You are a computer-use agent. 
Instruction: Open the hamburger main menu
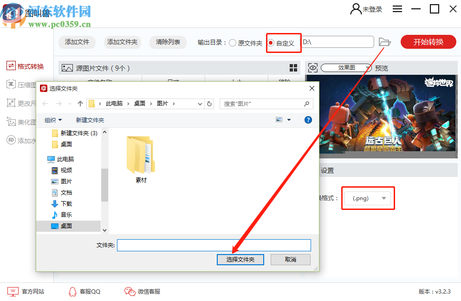point(397,9)
